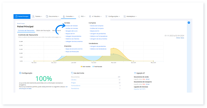The width and height of the screenshot is (207, 108).
Task: Toggle Valor recebido series in chart legend
Action: click(x=85, y=66)
